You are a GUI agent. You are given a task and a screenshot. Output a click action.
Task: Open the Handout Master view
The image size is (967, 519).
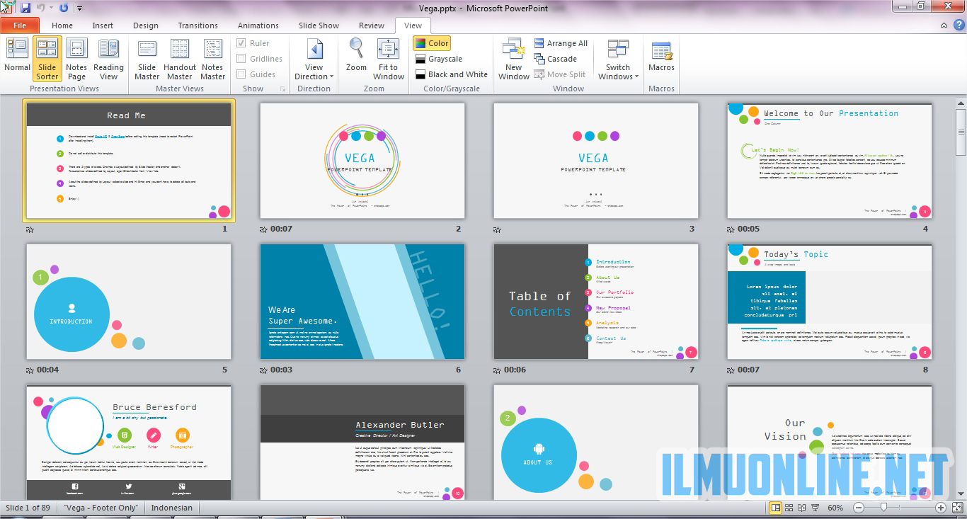pyautogui.click(x=180, y=58)
